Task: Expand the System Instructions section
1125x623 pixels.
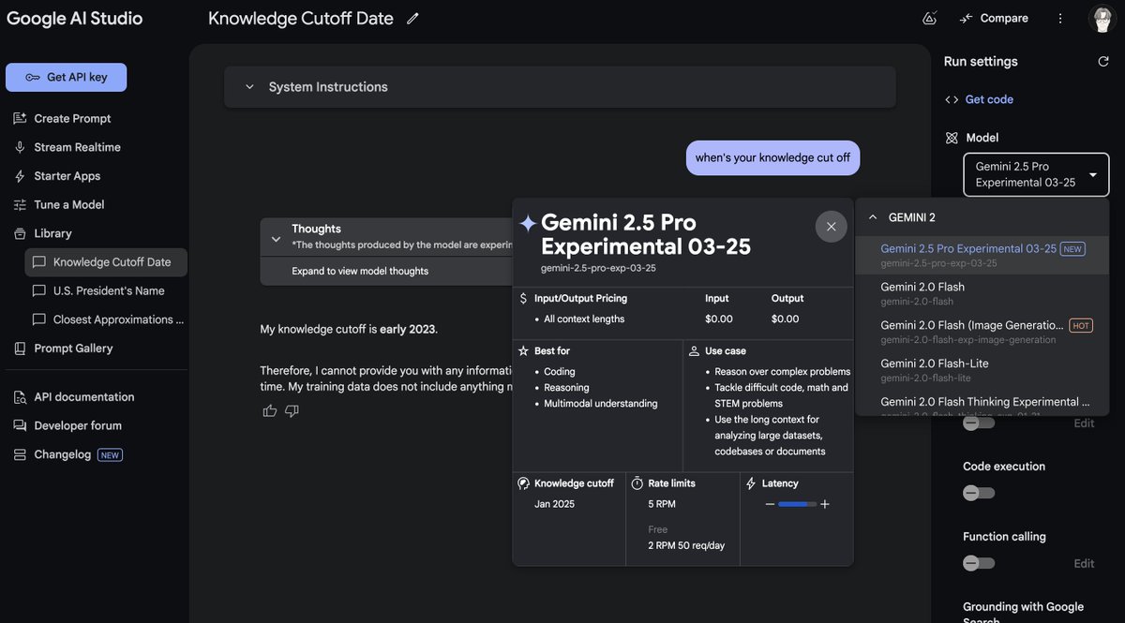Action: (560, 87)
